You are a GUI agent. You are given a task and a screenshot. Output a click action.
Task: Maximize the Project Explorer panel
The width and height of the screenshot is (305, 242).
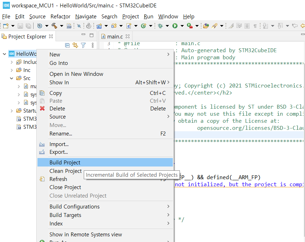(92, 35)
